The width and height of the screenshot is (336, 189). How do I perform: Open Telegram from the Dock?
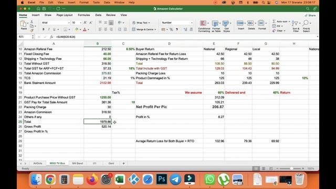pyautogui.click(x=175, y=180)
